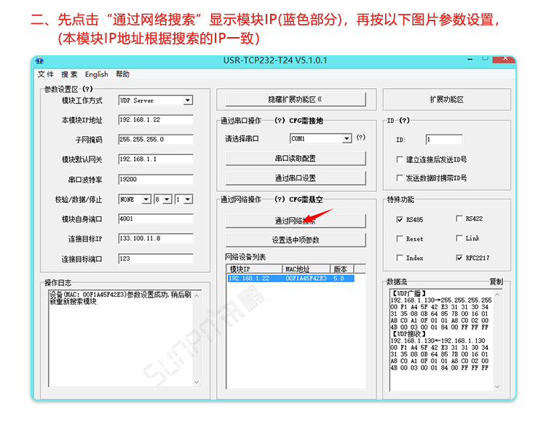Check the RS422 checkbox

click(x=459, y=218)
